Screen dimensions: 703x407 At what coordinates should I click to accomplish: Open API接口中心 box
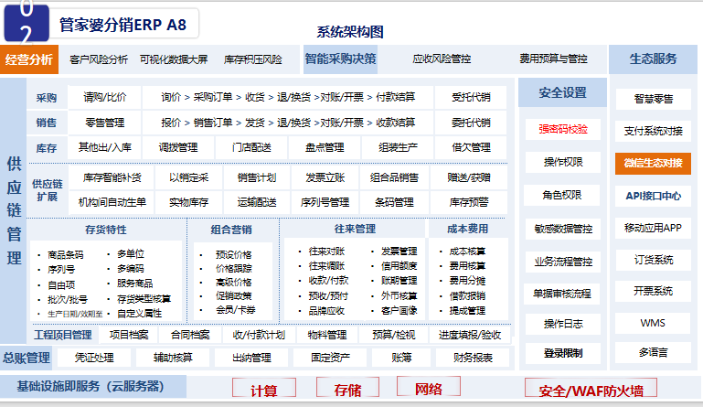pos(654,196)
